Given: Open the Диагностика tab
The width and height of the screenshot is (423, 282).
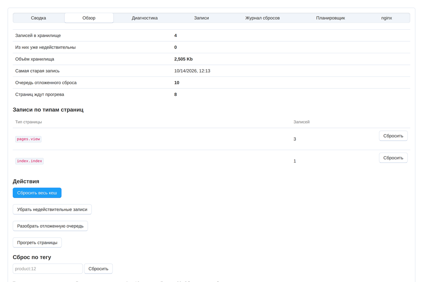Looking at the screenshot, I should coord(145,18).
